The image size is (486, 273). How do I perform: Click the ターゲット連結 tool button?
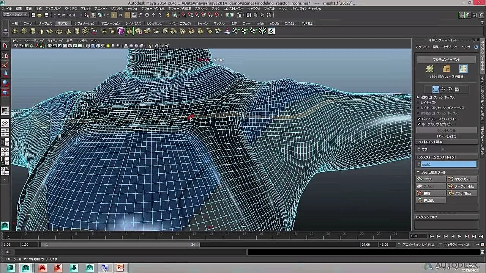coord(462,186)
